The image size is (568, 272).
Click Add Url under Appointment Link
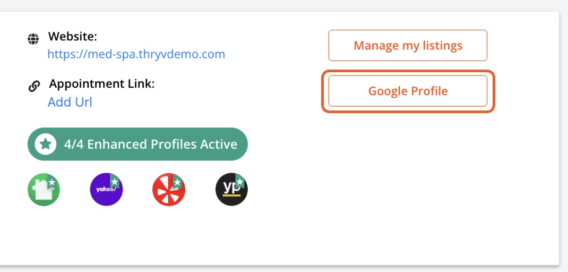point(70,102)
